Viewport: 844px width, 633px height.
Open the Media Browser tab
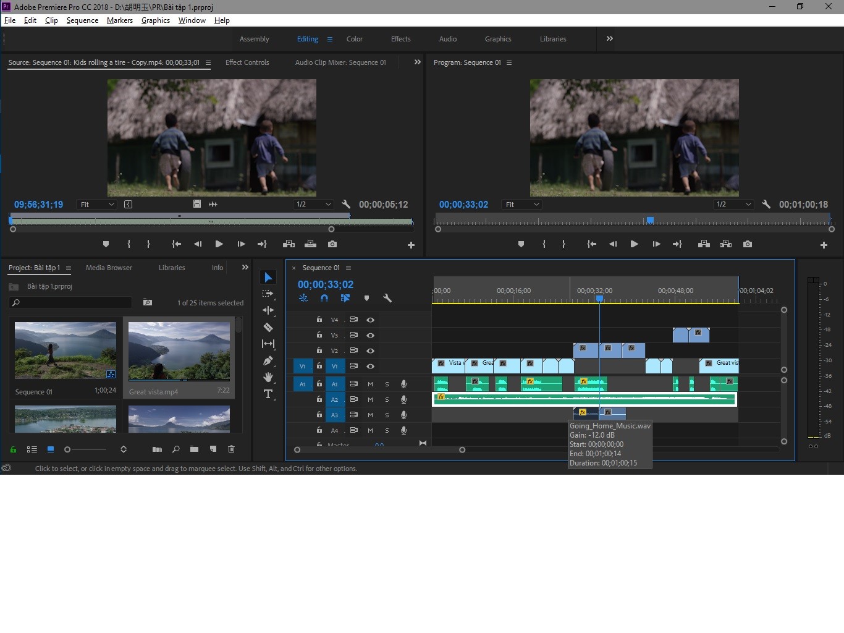[109, 268]
